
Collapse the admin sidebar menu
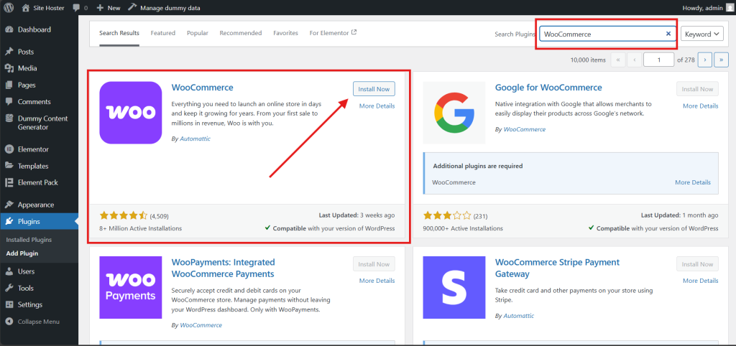(x=39, y=322)
